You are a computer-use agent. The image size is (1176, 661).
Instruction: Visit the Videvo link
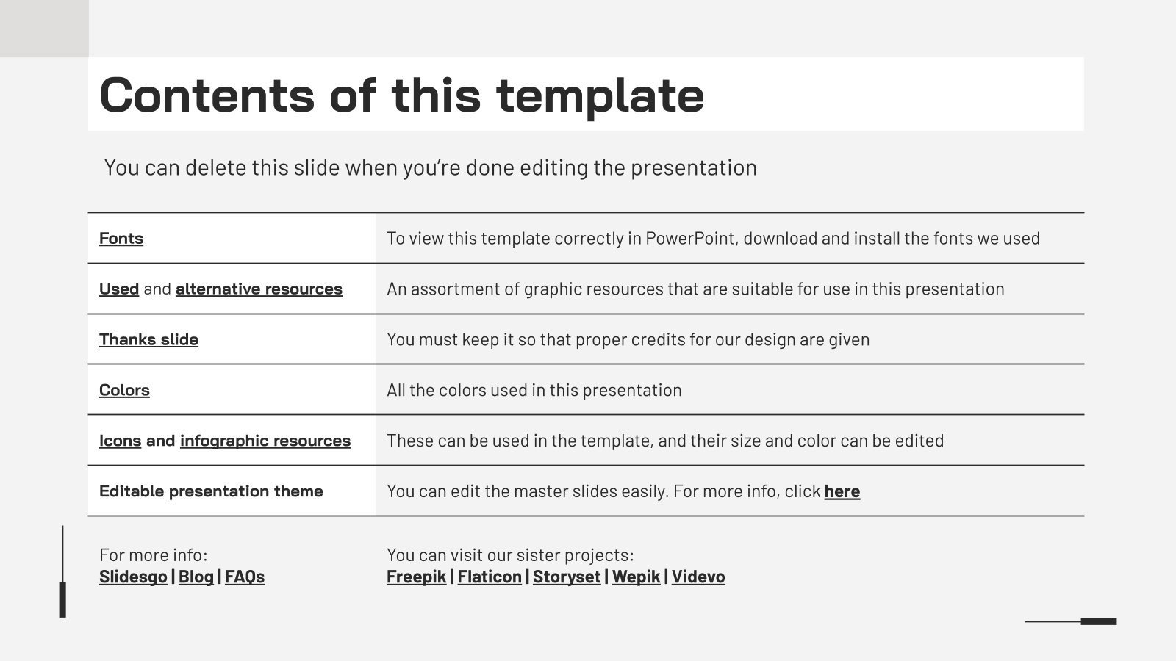click(698, 577)
